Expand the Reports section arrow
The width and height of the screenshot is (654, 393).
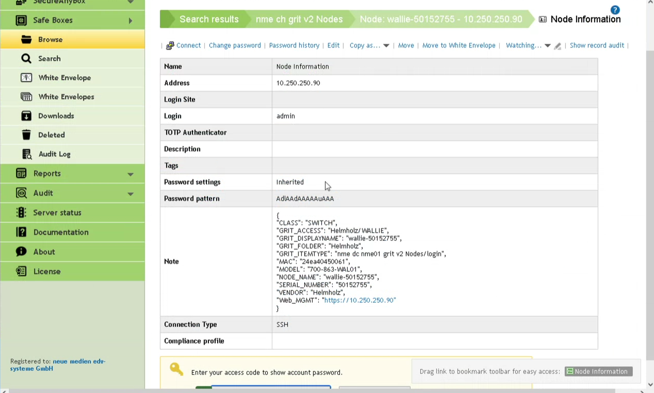(130, 174)
